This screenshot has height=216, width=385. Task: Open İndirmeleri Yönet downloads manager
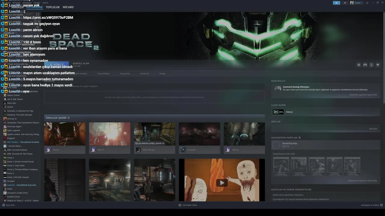(188, 205)
